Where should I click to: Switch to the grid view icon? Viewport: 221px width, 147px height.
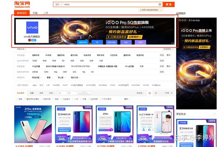[150, 93]
